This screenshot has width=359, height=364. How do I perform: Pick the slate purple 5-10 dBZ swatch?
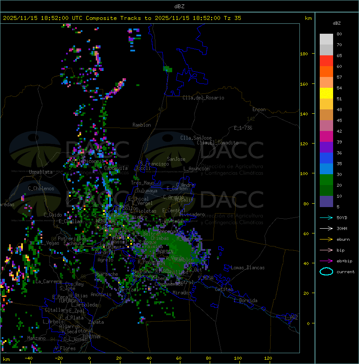click(326, 201)
